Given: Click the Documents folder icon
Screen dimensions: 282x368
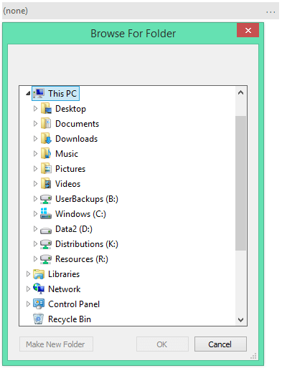Looking at the screenshot, I should click(x=46, y=124).
